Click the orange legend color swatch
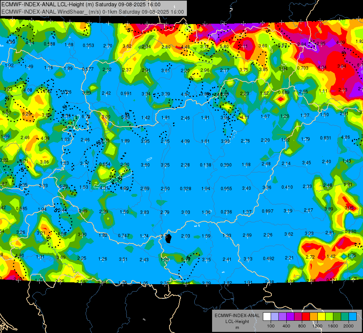Image resolution: width=363 pixels, height=333 pixels. click(x=314, y=317)
